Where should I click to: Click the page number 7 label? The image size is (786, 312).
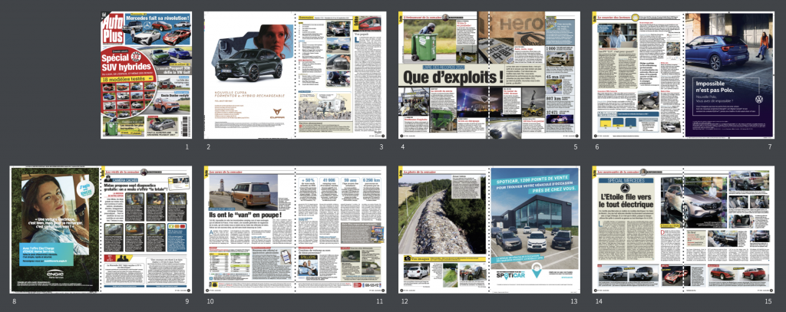770,146
